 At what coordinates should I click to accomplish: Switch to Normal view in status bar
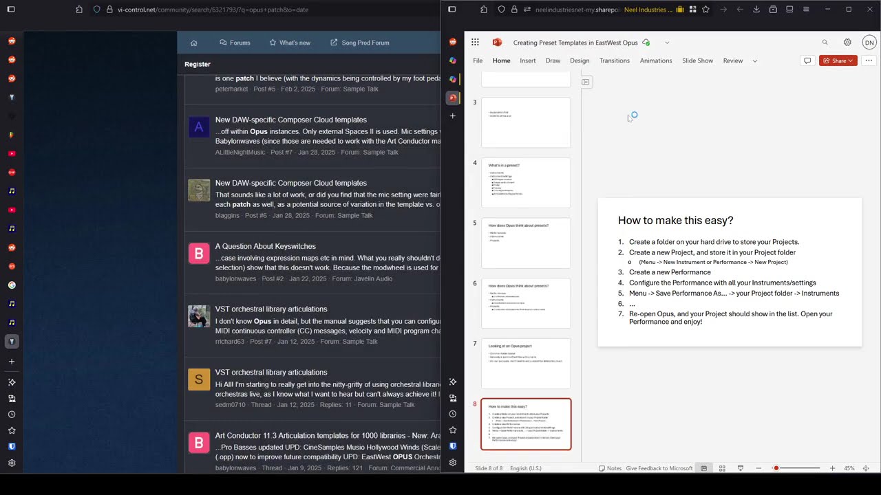703,468
